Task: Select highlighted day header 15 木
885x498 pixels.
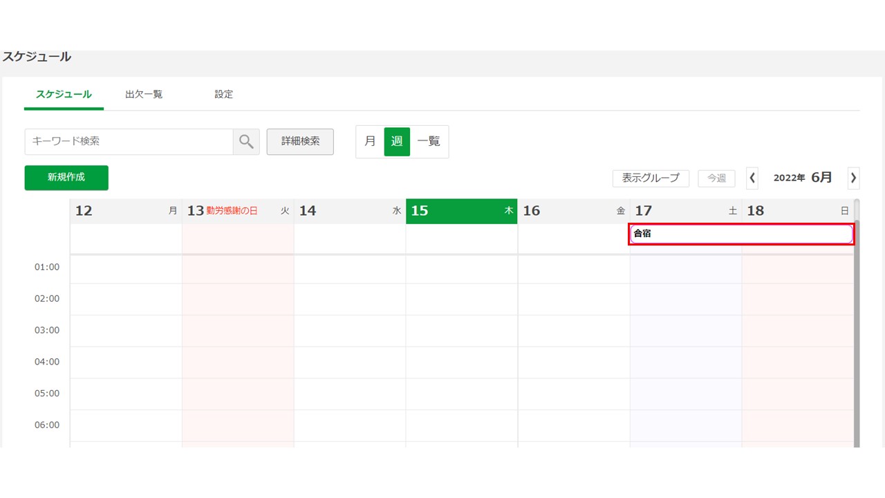Action: pyautogui.click(x=462, y=211)
